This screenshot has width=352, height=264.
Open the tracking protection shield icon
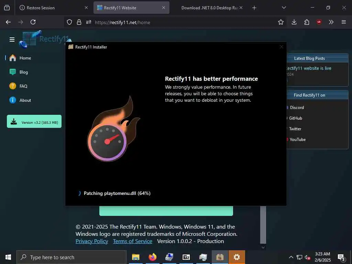coord(69,22)
